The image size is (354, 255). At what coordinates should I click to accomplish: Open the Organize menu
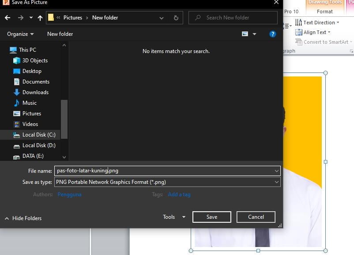pyautogui.click(x=20, y=34)
